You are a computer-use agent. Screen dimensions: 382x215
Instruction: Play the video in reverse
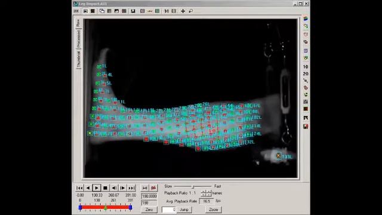pos(88,188)
